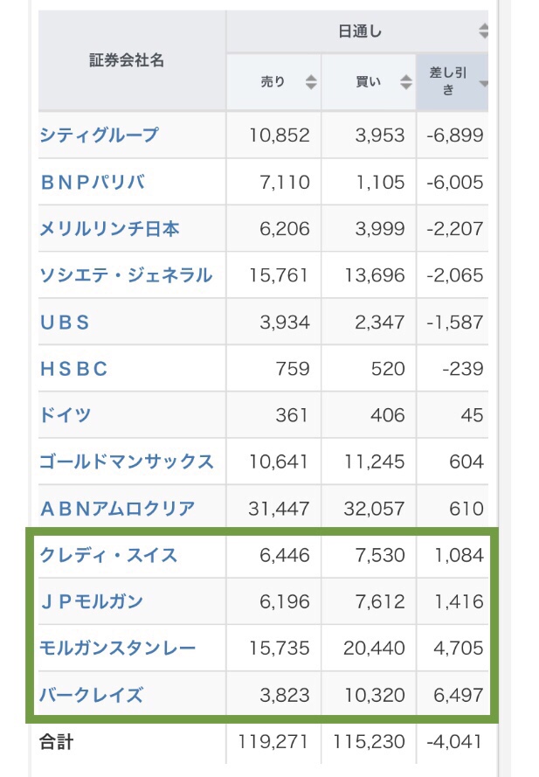Open ソシエテ・ジェネラル details
This screenshot has width=539, height=777.
(126, 275)
